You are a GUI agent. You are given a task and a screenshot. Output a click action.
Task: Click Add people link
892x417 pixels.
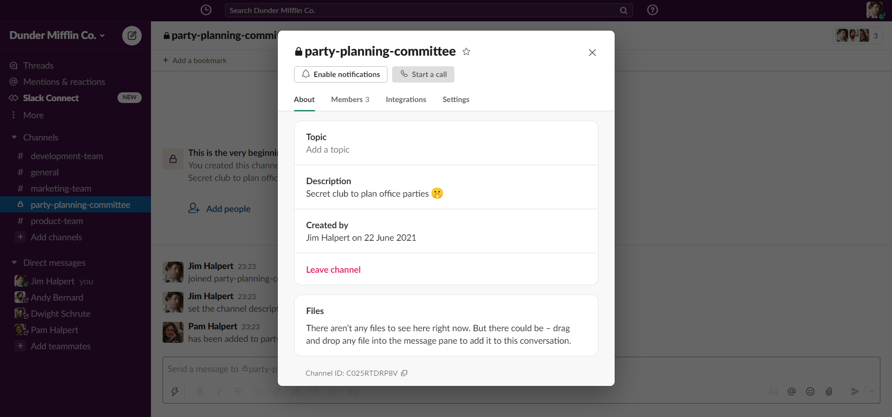[x=219, y=209]
